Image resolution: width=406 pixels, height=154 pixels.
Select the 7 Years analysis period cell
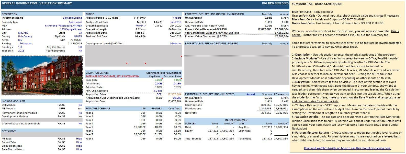click(177, 18)
